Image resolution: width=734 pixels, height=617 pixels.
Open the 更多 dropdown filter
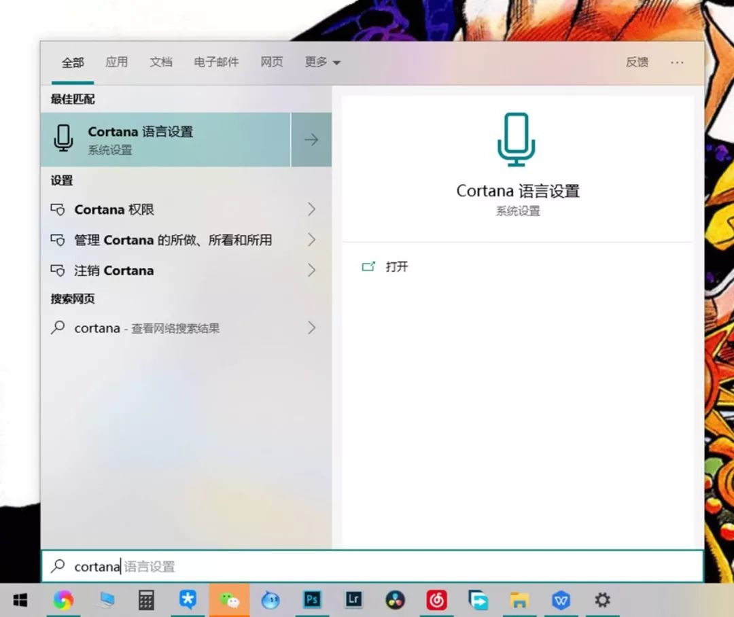click(322, 62)
